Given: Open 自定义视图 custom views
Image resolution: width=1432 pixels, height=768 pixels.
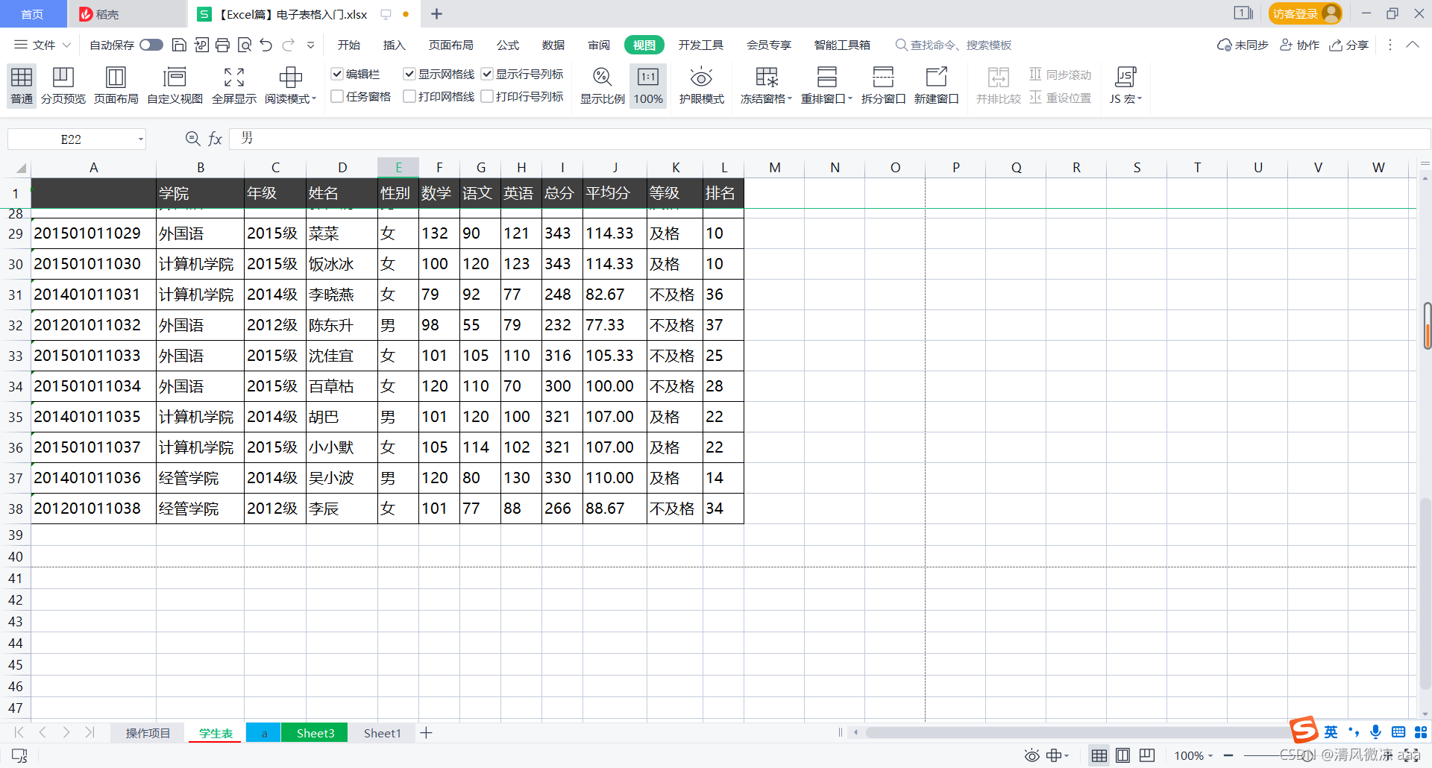Looking at the screenshot, I should tap(175, 86).
